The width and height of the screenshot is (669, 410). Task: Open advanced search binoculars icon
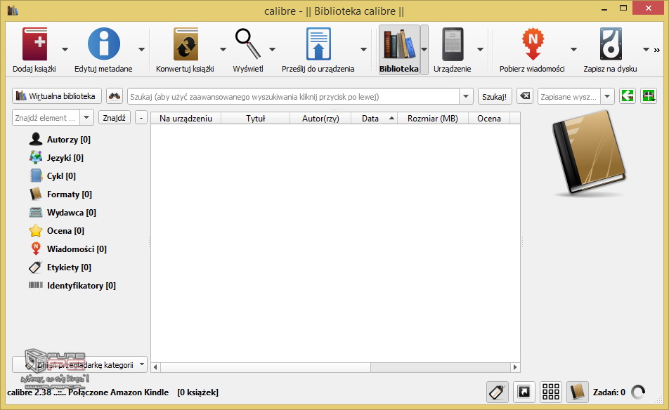coord(115,96)
